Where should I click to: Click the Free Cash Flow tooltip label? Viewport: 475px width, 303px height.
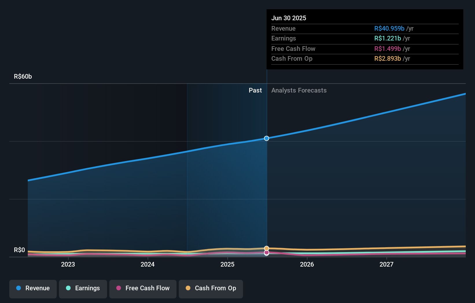(293, 49)
